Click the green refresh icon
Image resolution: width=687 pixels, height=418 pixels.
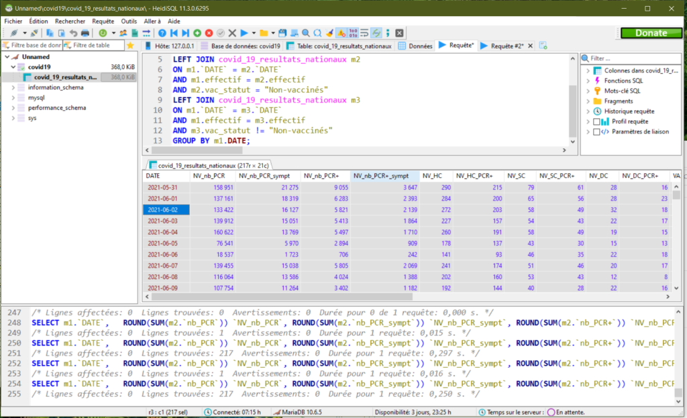103,33
